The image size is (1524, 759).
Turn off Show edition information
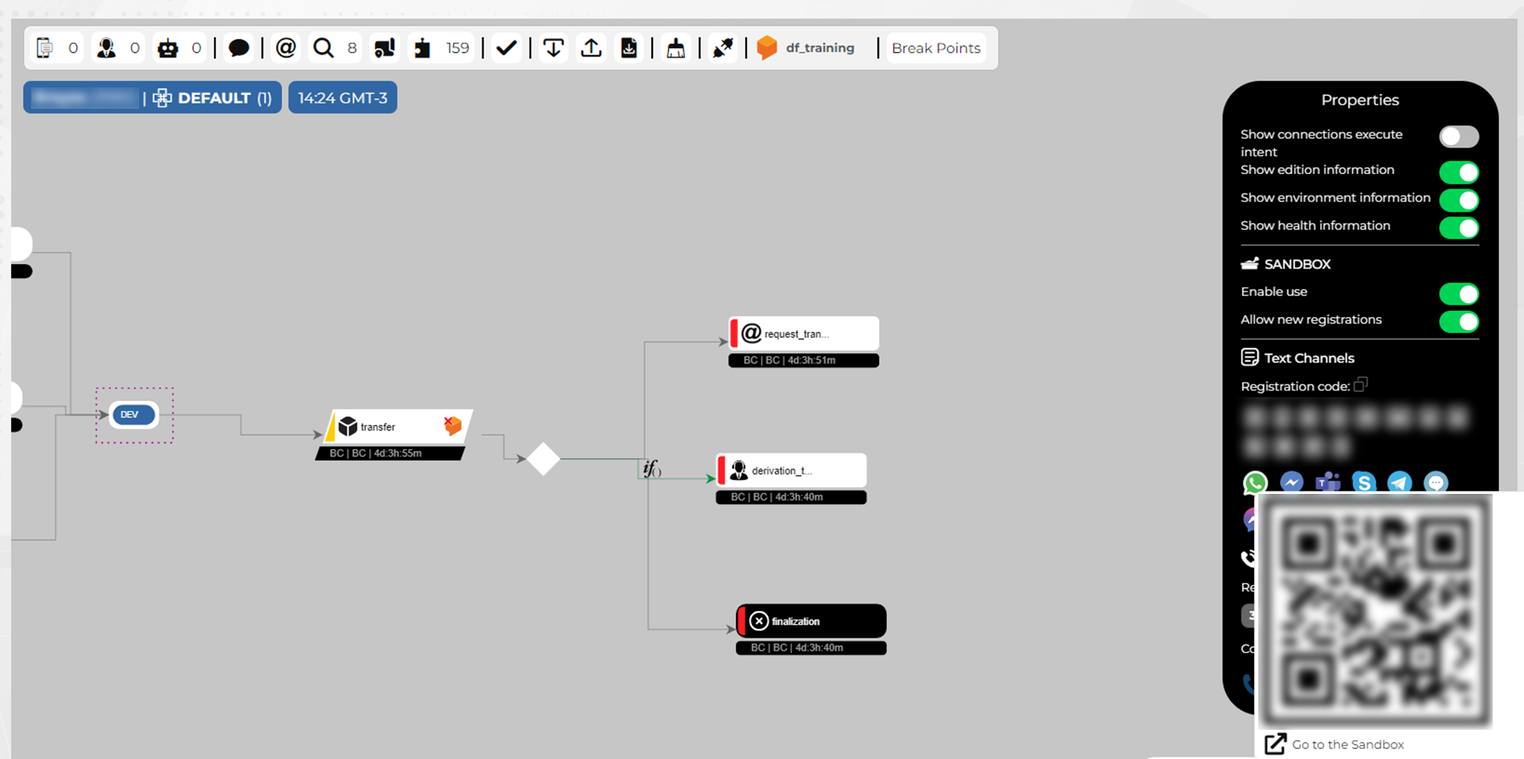click(x=1459, y=172)
